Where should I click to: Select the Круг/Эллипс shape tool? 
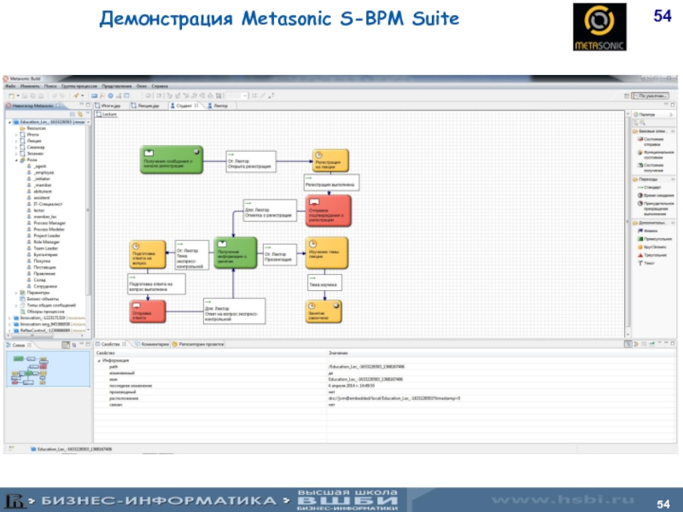[652, 247]
